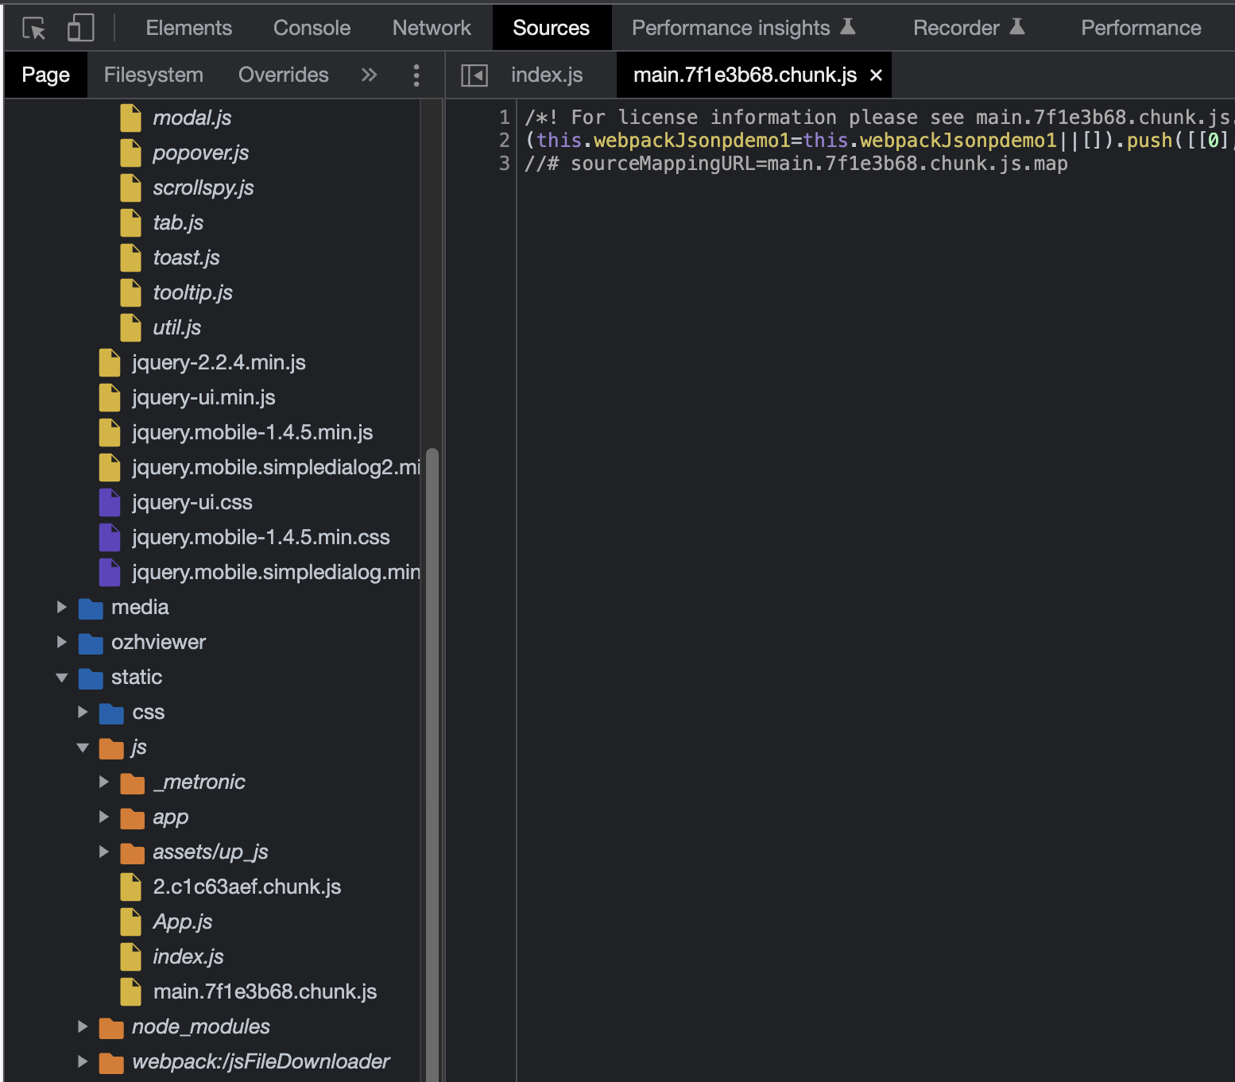Open index.js in the file tree
The image size is (1235, 1082).
point(188,956)
